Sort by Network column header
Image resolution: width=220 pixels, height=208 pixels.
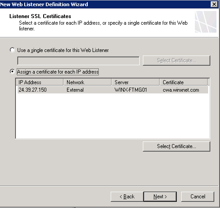87,82
